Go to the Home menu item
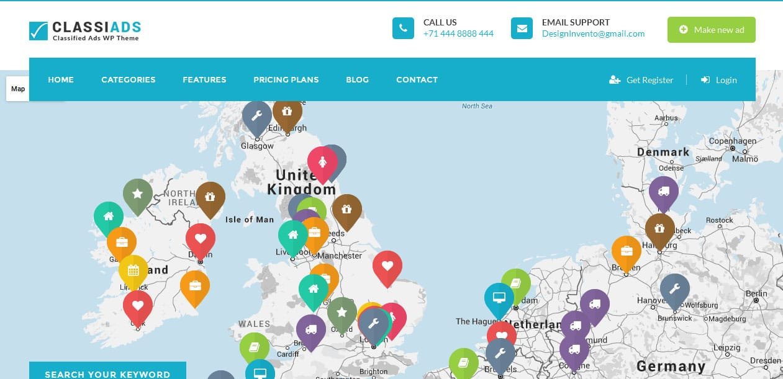783x379 pixels. (61, 79)
